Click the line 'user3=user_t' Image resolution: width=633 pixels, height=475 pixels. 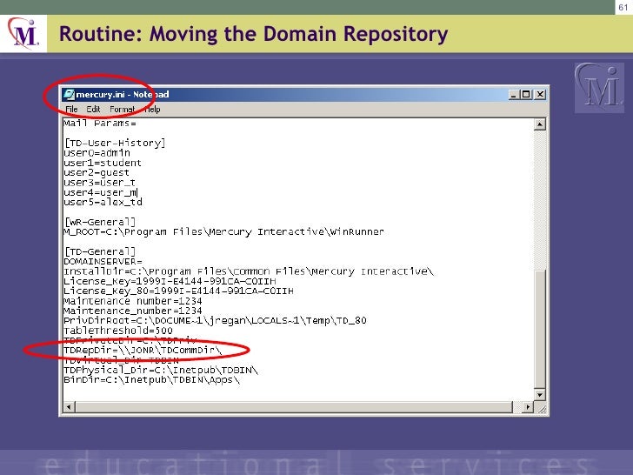(x=99, y=183)
